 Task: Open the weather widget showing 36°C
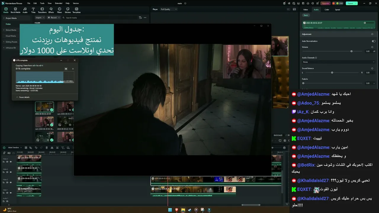[10, 209]
